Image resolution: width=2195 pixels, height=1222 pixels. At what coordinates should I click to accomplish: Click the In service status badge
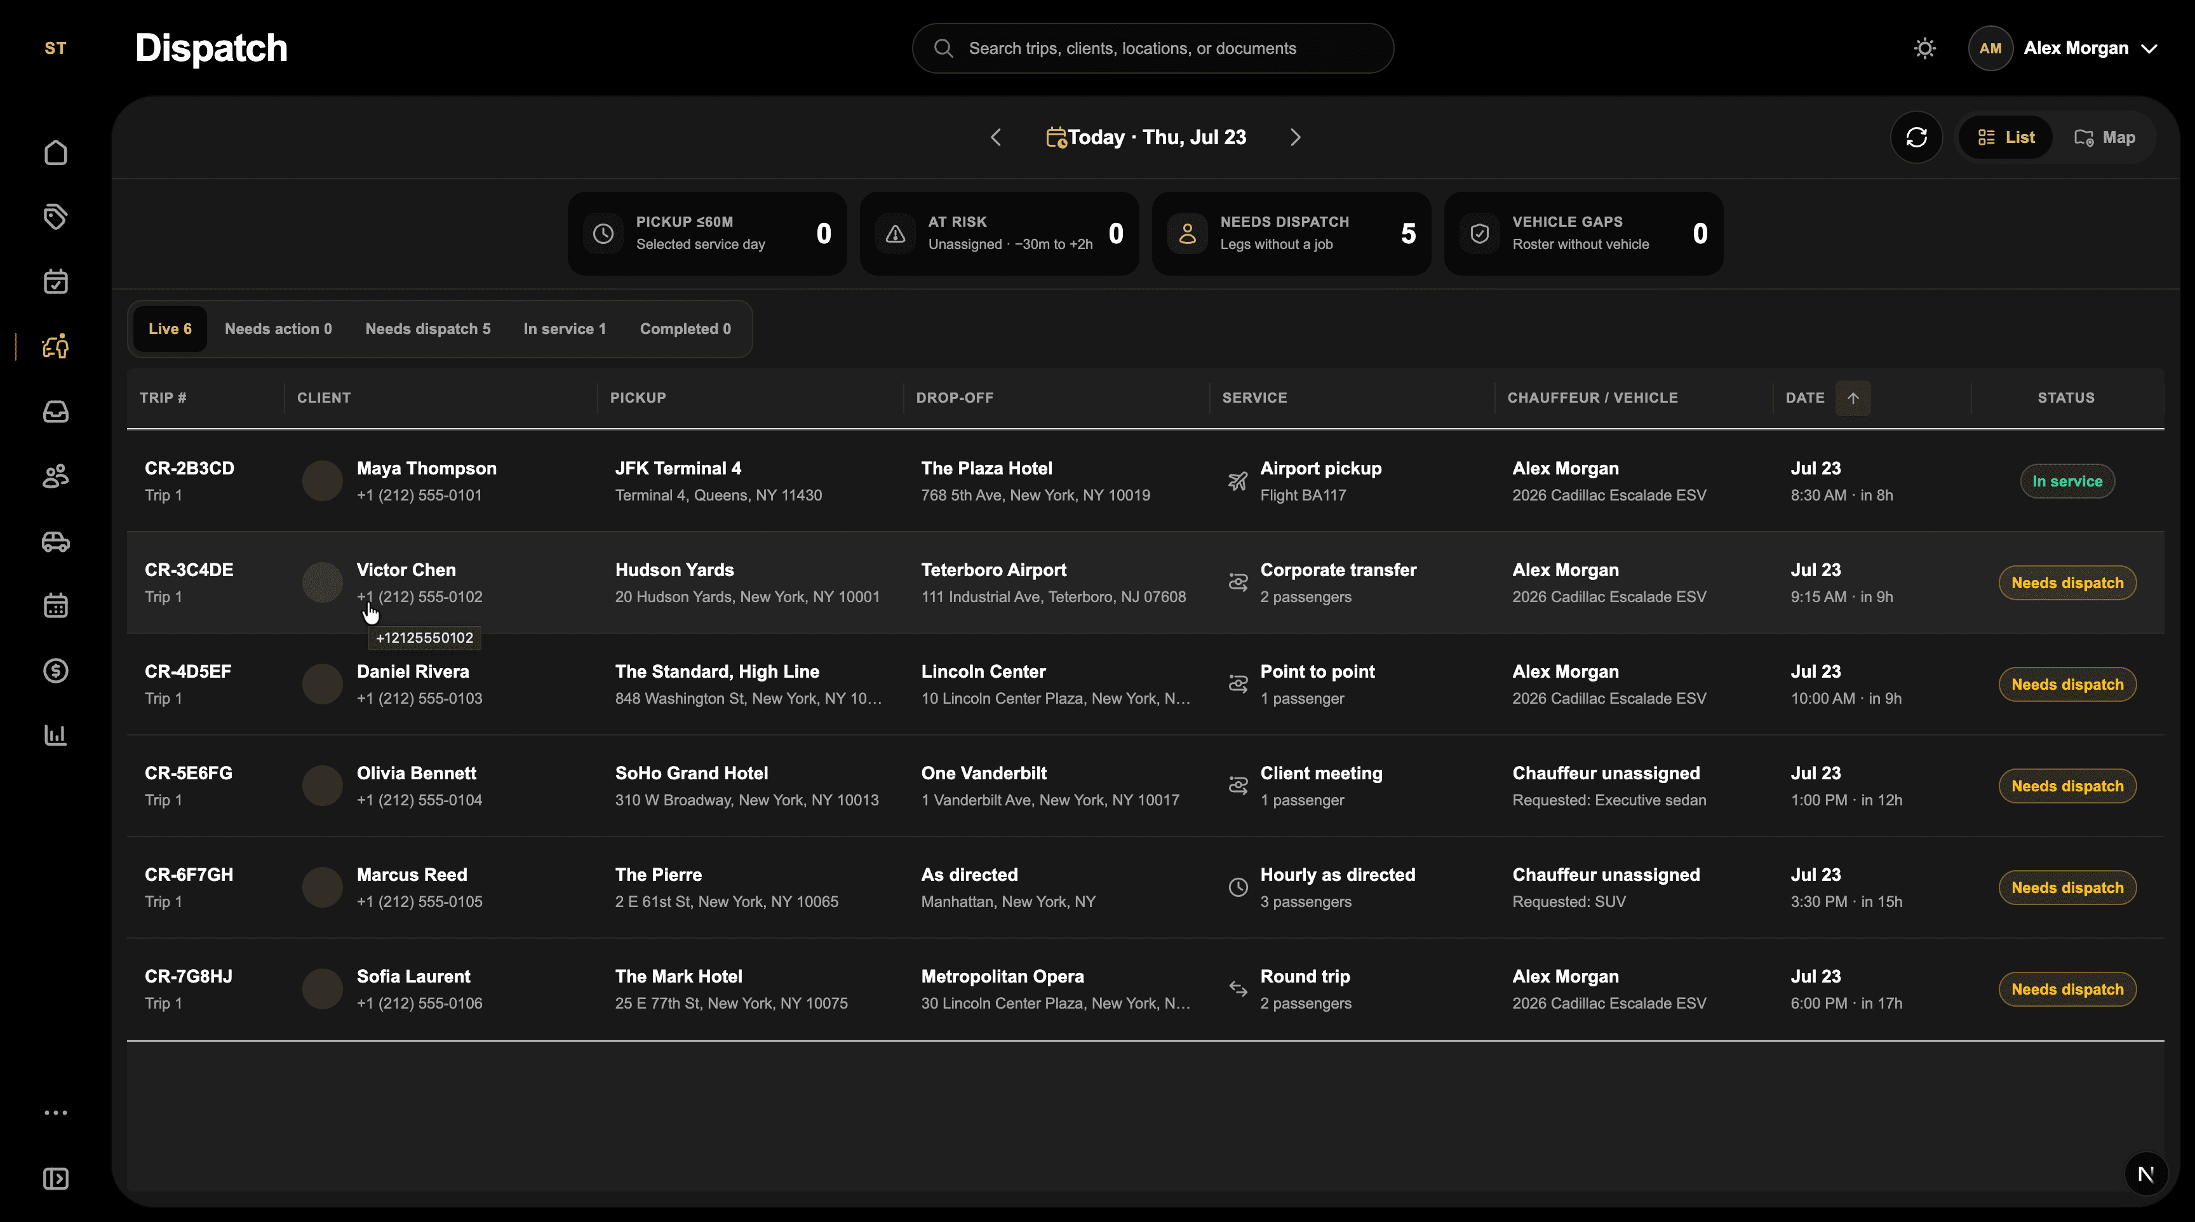click(x=2067, y=481)
